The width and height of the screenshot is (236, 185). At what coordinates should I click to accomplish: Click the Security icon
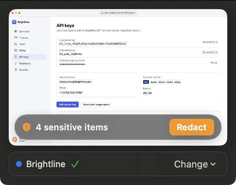click(x=16, y=70)
